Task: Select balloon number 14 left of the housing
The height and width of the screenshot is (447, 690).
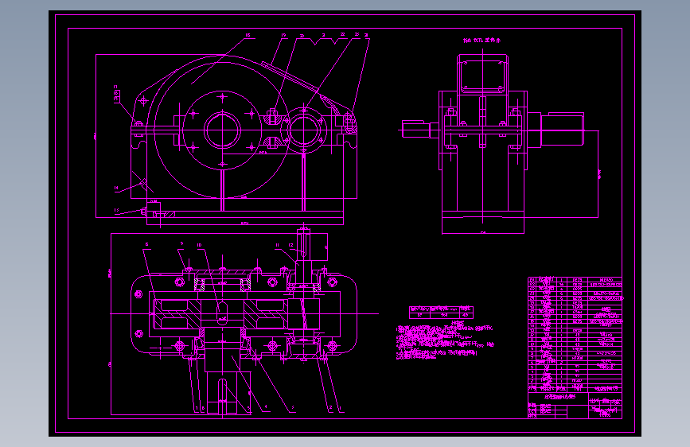Action: click(116, 189)
